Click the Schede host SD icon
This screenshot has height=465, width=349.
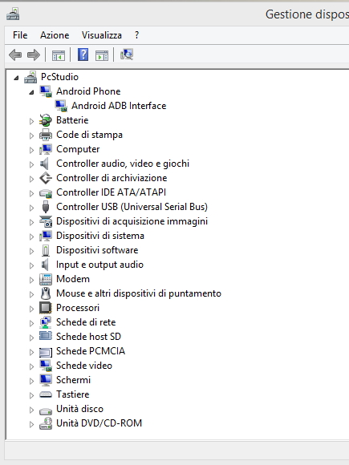(x=46, y=336)
